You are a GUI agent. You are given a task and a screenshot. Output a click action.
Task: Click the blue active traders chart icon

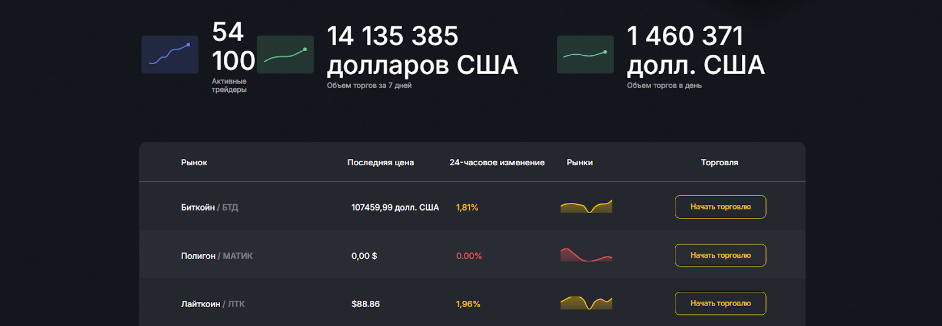pyautogui.click(x=170, y=55)
